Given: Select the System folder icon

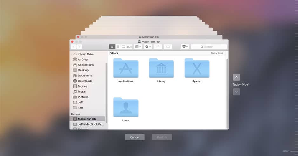Looking at the screenshot, I should pos(197,68).
